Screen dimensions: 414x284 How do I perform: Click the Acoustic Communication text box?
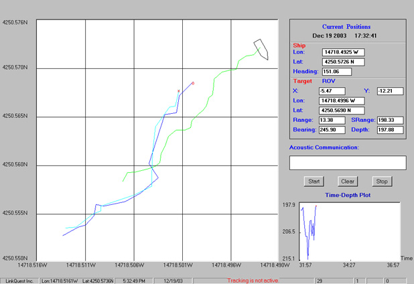pyautogui.click(x=348, y=162)
